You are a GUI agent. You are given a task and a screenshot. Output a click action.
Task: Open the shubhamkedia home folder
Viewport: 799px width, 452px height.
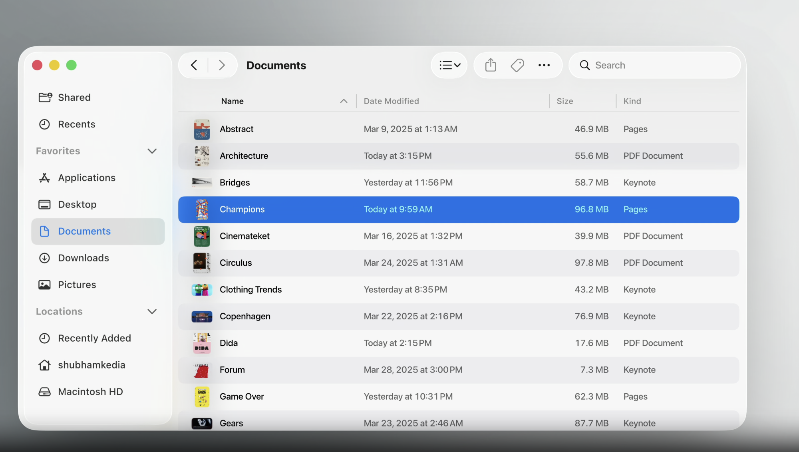coord(91,365)
